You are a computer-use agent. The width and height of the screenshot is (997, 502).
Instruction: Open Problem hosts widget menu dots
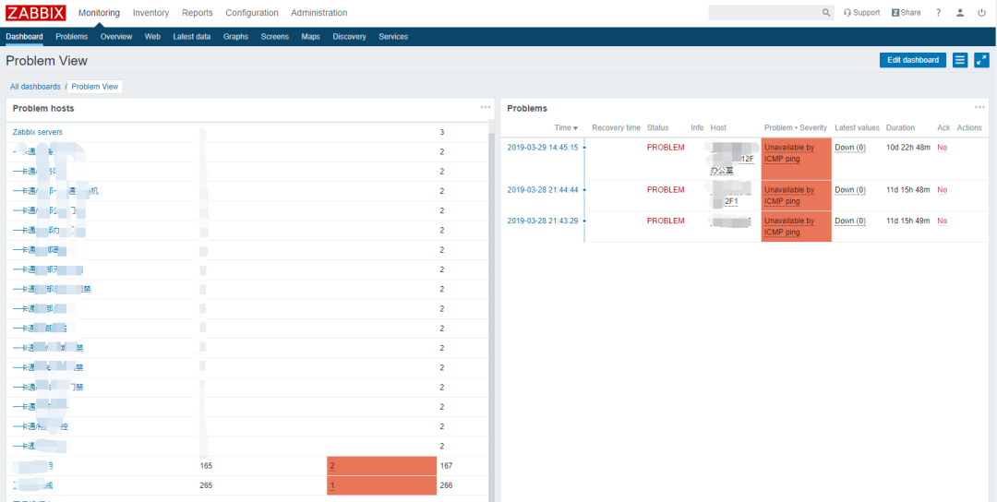(x=486, y=107)
